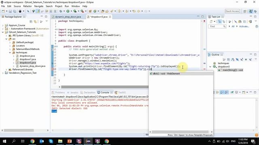The image size is (259, 145).
Task: Expand the Vandebron_Regression_Test project
Action: (x=3, y=73)
